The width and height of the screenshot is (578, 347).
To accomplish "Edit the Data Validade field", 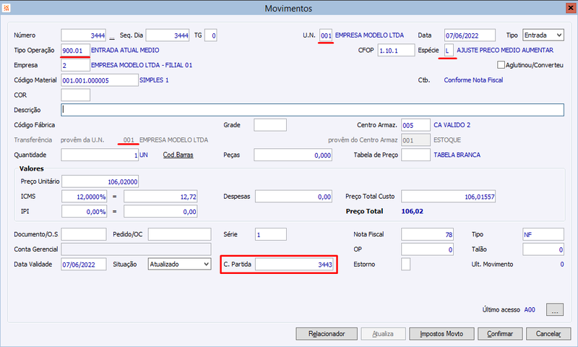I will click(84, 264).
